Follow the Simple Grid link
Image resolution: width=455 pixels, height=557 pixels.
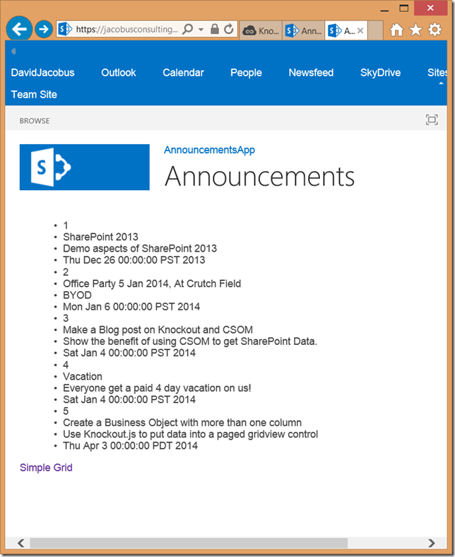pos(46,467)
